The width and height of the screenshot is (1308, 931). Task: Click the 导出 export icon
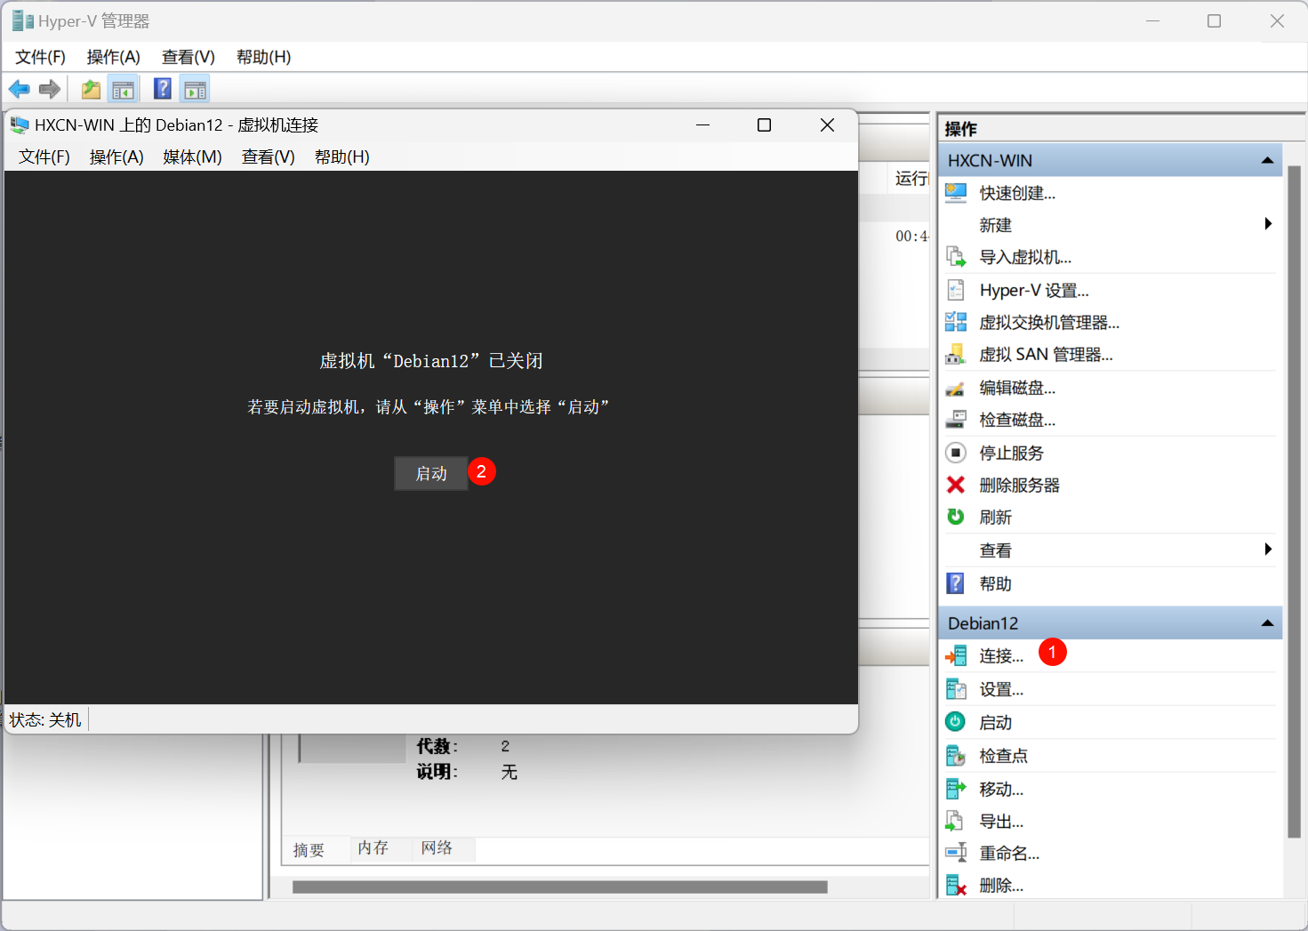tap(956, 821)
